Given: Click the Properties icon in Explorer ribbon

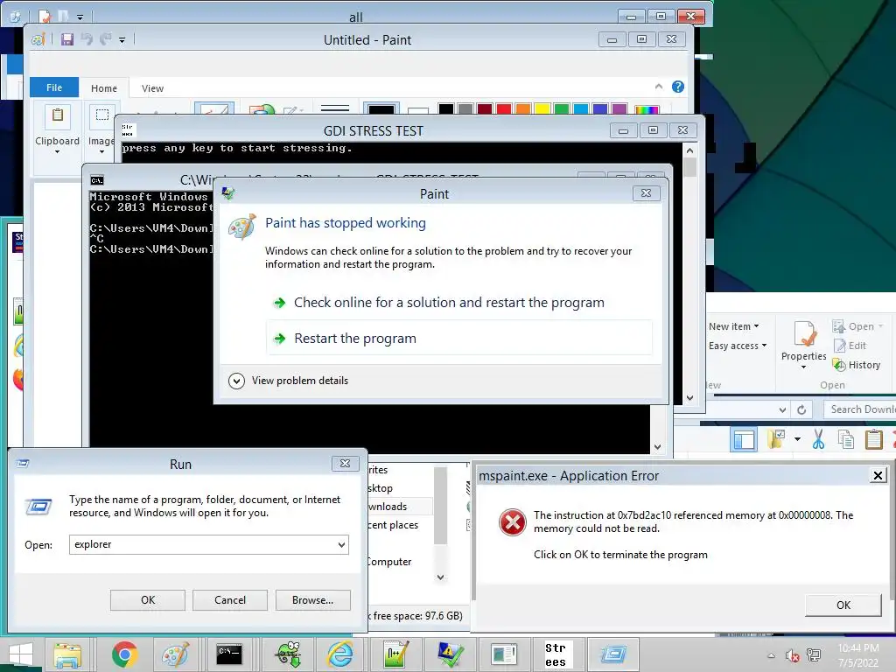Looking at the screenshot, I should (804, 334).
